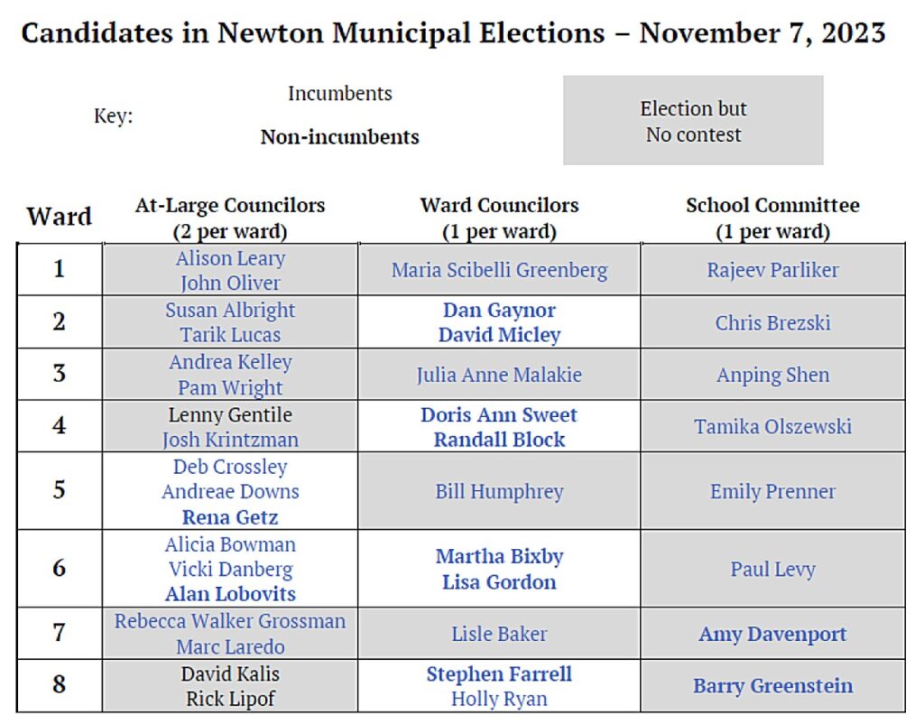Viewport: 924px width, 724px height.
Task: Click Doris Ann Sweet candidate name
Action: pos(499,415)
